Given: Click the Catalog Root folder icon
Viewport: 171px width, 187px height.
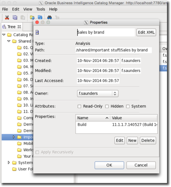Looking at the screenshot, I should [x=9, y=35].
